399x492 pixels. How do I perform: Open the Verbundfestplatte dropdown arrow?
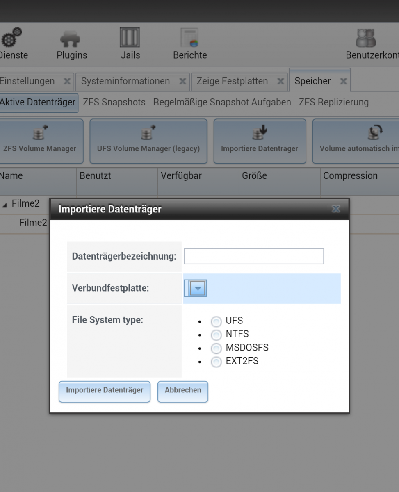click(198, 289)
